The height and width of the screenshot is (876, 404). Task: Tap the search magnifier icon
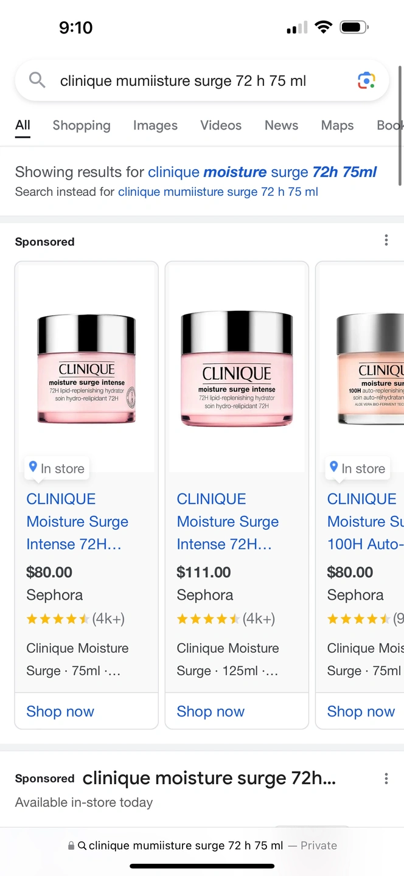click(x=37, y=80)
